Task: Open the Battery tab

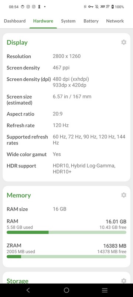Action: [x=91, y=21]
